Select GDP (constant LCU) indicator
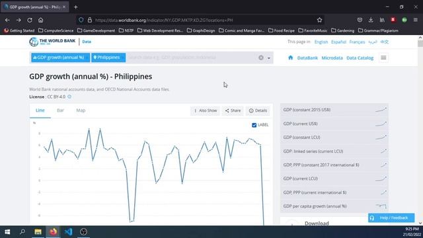423x238 pixels. (x=334, y=138)
